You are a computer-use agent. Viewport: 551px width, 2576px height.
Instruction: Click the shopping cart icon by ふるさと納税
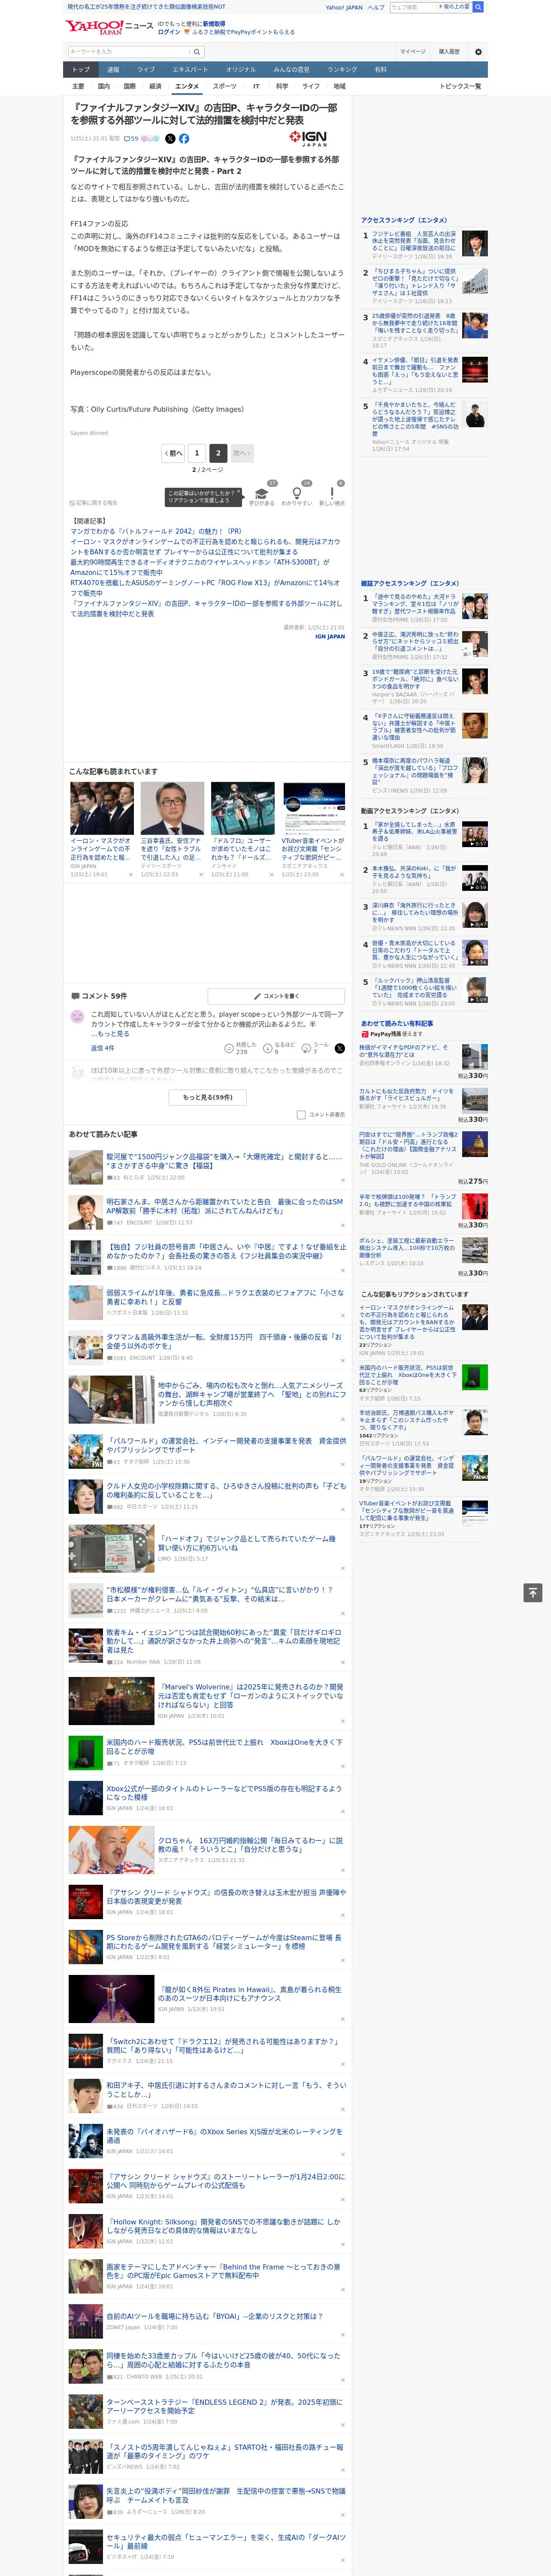pos(187,32)
